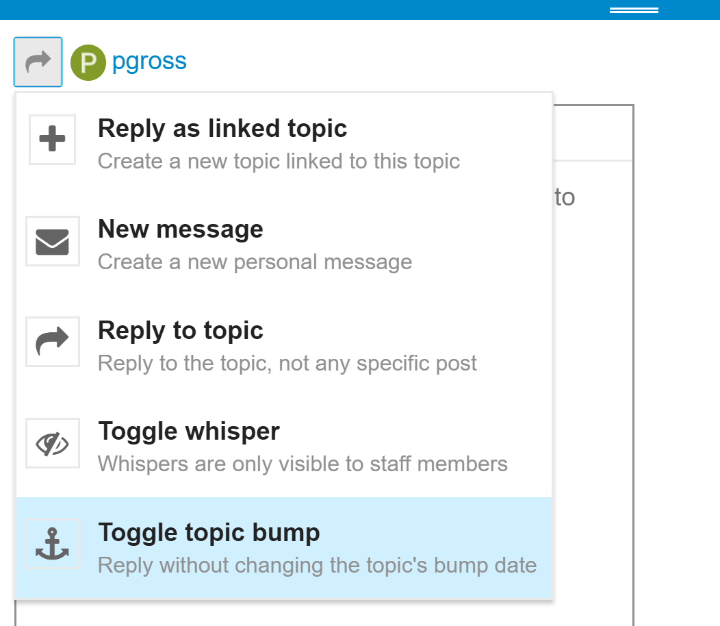The height and width of the screenshot is (626, 720).
Task: Open the hamburger menu in the blue header
Action: (633, 10)
